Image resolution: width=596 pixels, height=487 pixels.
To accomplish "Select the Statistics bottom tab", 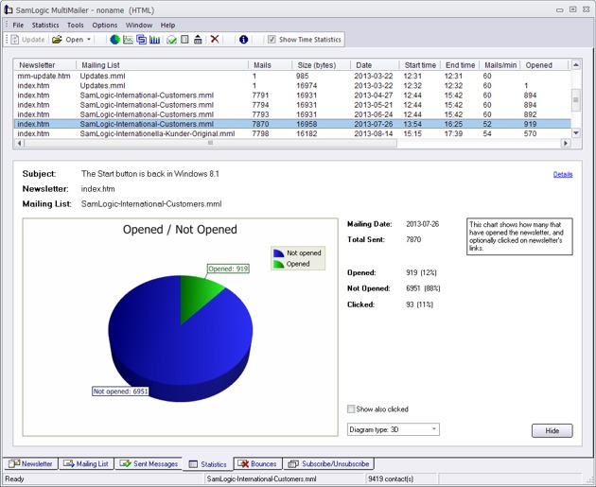I will tap(207, 464).
